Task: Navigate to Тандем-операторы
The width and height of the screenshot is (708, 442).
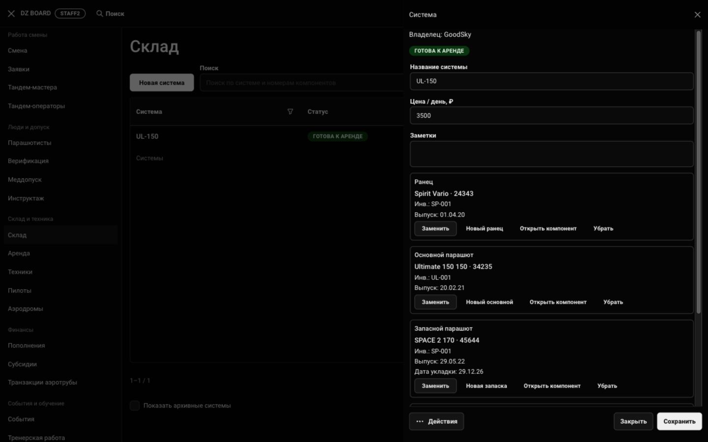Action: point(36,106)
